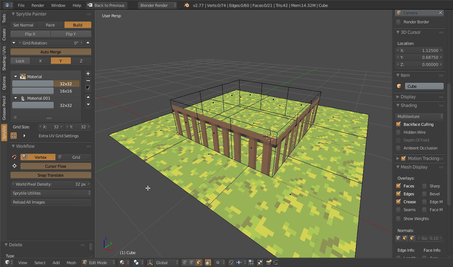The height and width of the screenshot is (267, 453).
Task: Open the Blender Render engine dropdown
Action: coord(157,5)
